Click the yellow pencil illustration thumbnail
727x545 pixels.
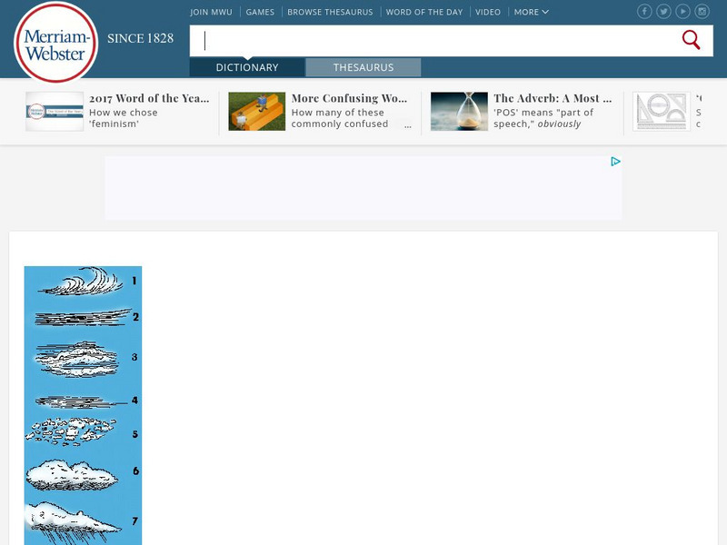coord(256,111)
